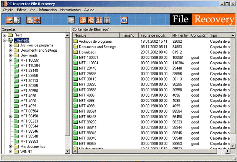The width and height of the screenshot is (237, 162).
Task: Expand Downloads node in tree
Action: (x=11, y=55)
